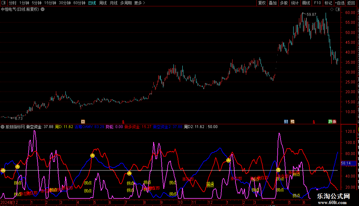Click the smiley signal at left edge
This screenshot has width=359, height=206.
[3, 171]
